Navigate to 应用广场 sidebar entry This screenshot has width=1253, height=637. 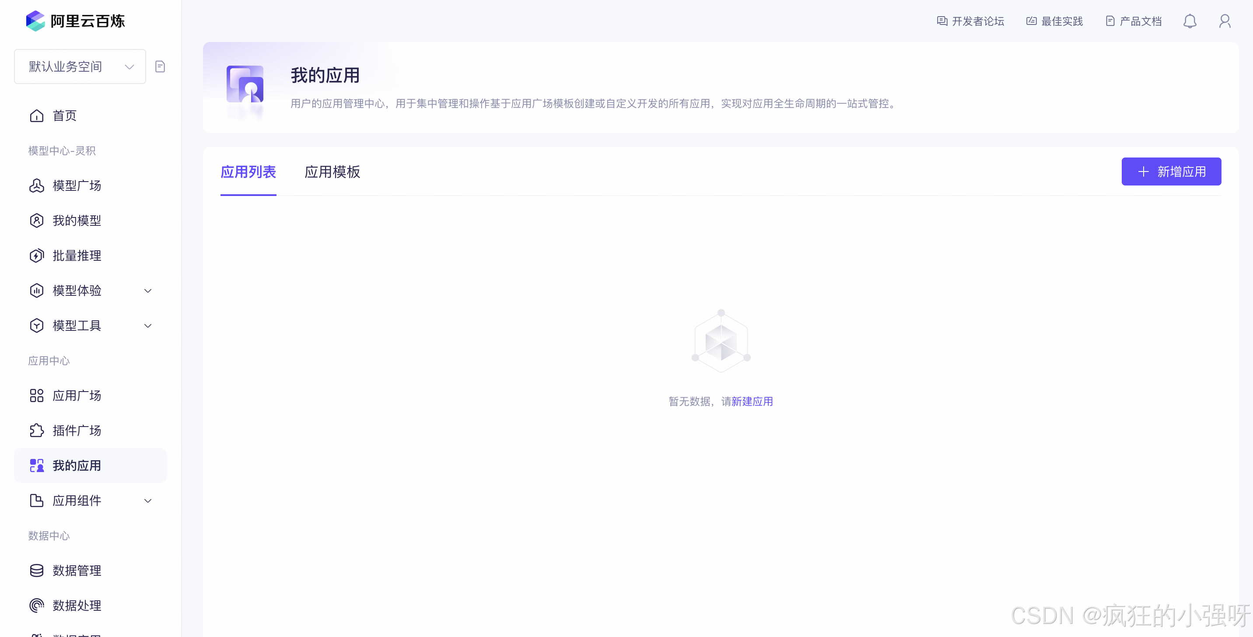tap(77, 396)
